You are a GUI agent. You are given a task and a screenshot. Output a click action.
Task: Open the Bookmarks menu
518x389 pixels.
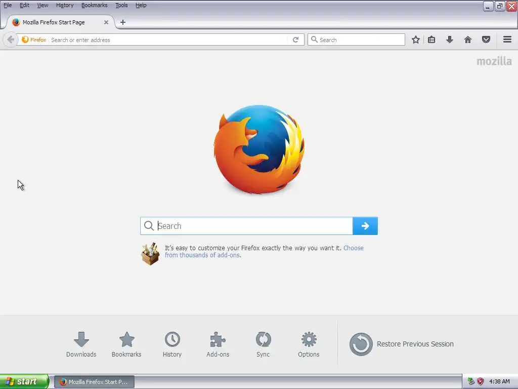(94, 5)
